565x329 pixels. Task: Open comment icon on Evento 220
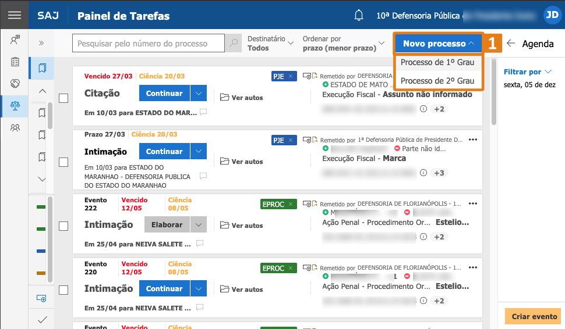[200, 307]
